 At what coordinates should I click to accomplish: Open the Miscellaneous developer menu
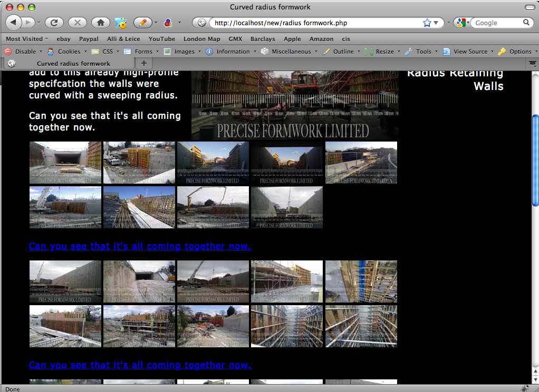[289, 52]
